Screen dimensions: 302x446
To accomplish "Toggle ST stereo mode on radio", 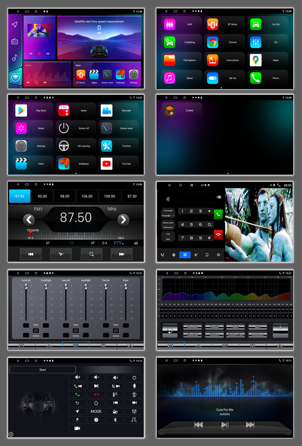I will (x=48, y=243).
